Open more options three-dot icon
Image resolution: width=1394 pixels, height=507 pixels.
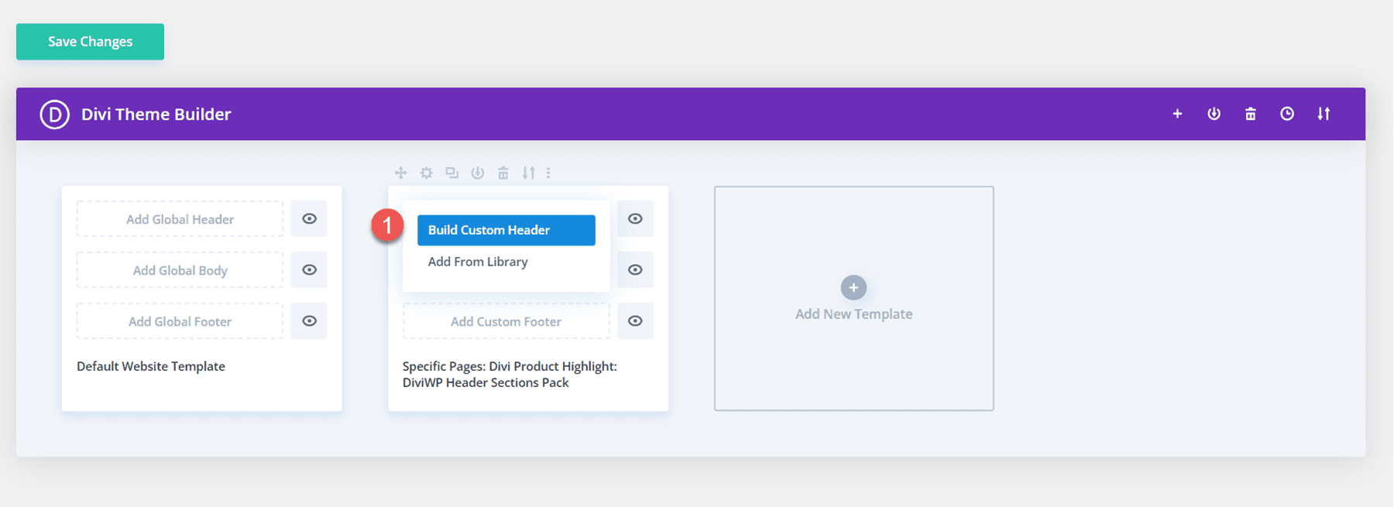(548, 173)
